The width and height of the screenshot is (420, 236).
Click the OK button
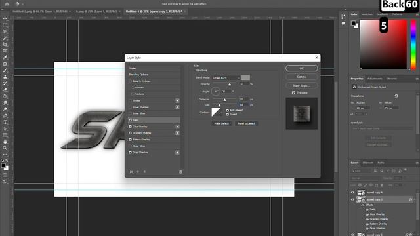[302, 68]
